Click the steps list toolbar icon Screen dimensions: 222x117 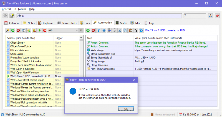[115, 30]
